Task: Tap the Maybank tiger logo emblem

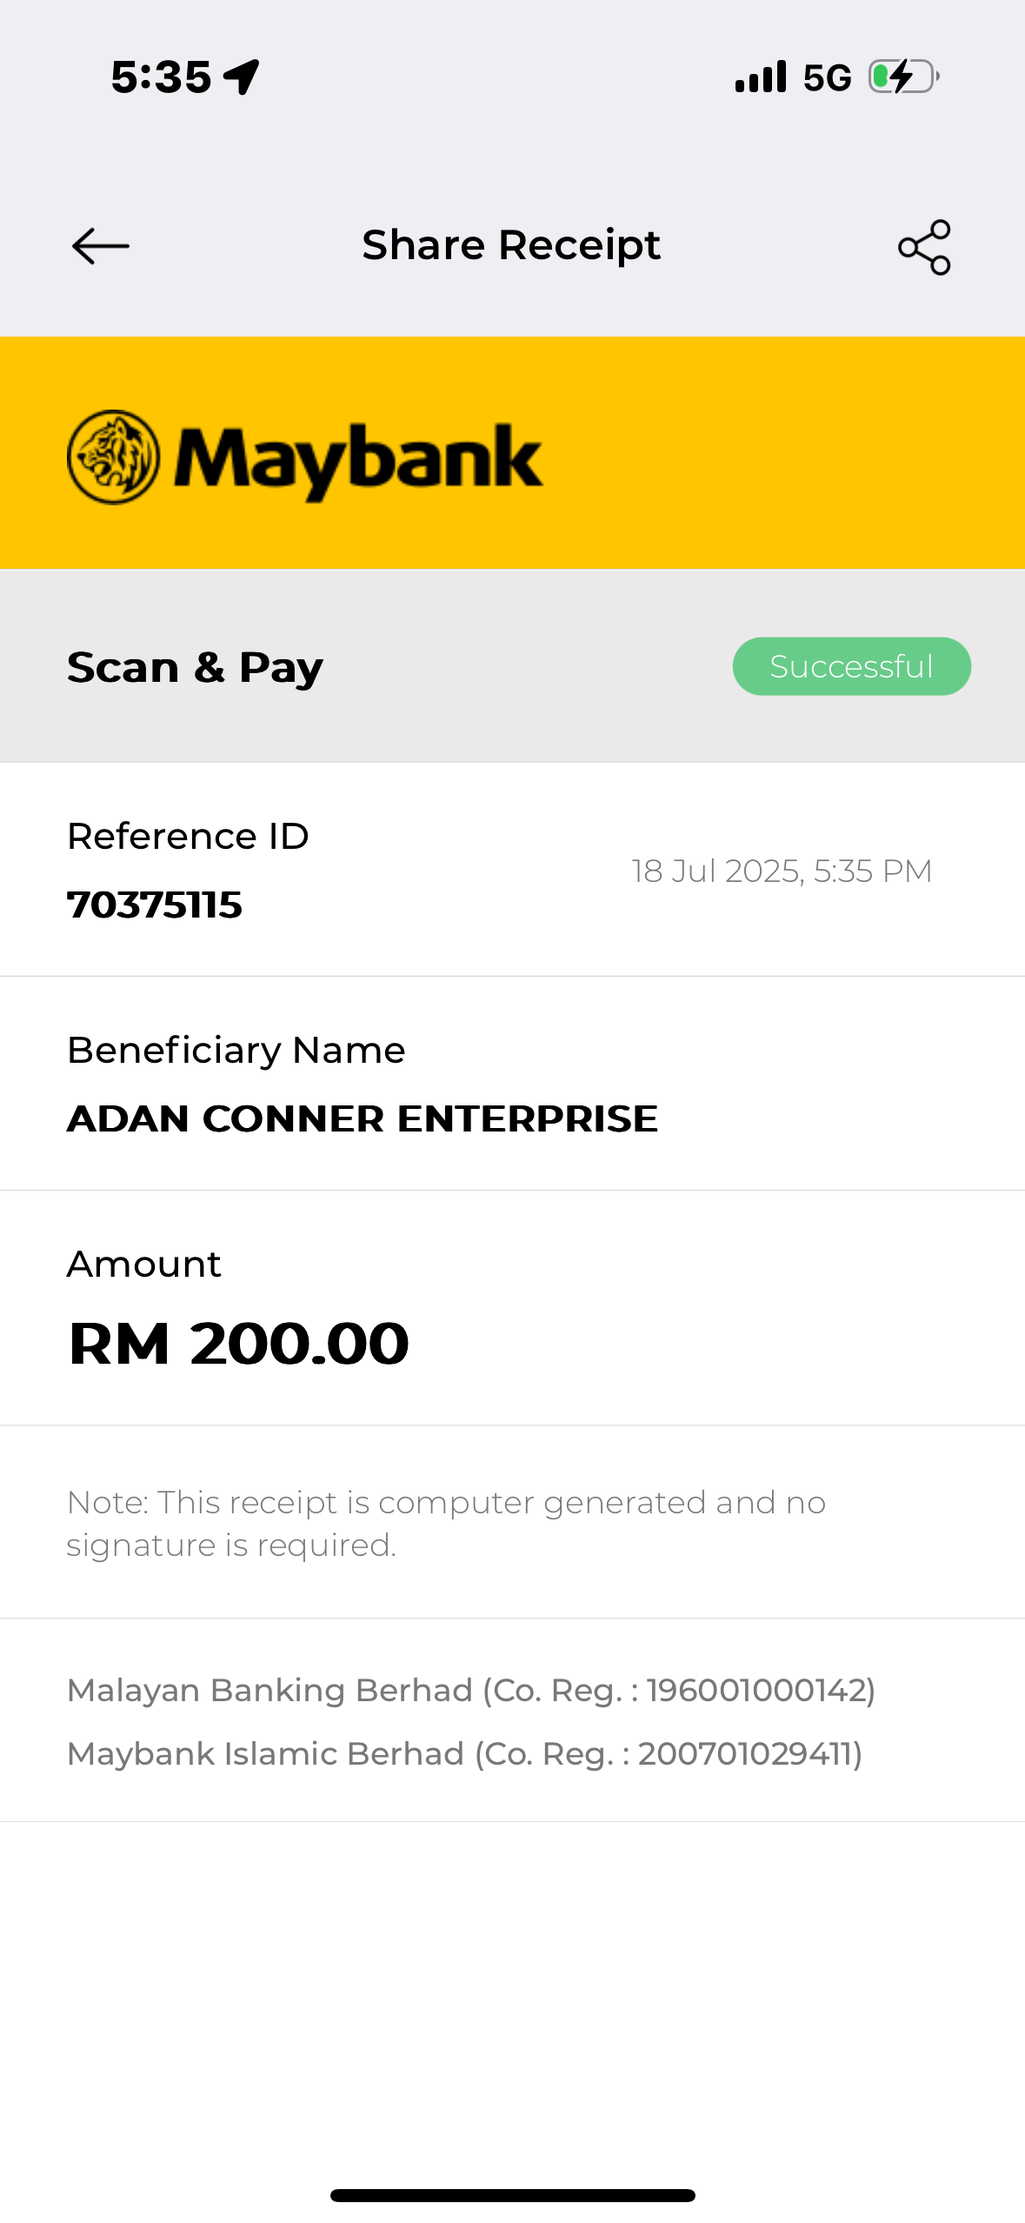Action: point(113,457)
